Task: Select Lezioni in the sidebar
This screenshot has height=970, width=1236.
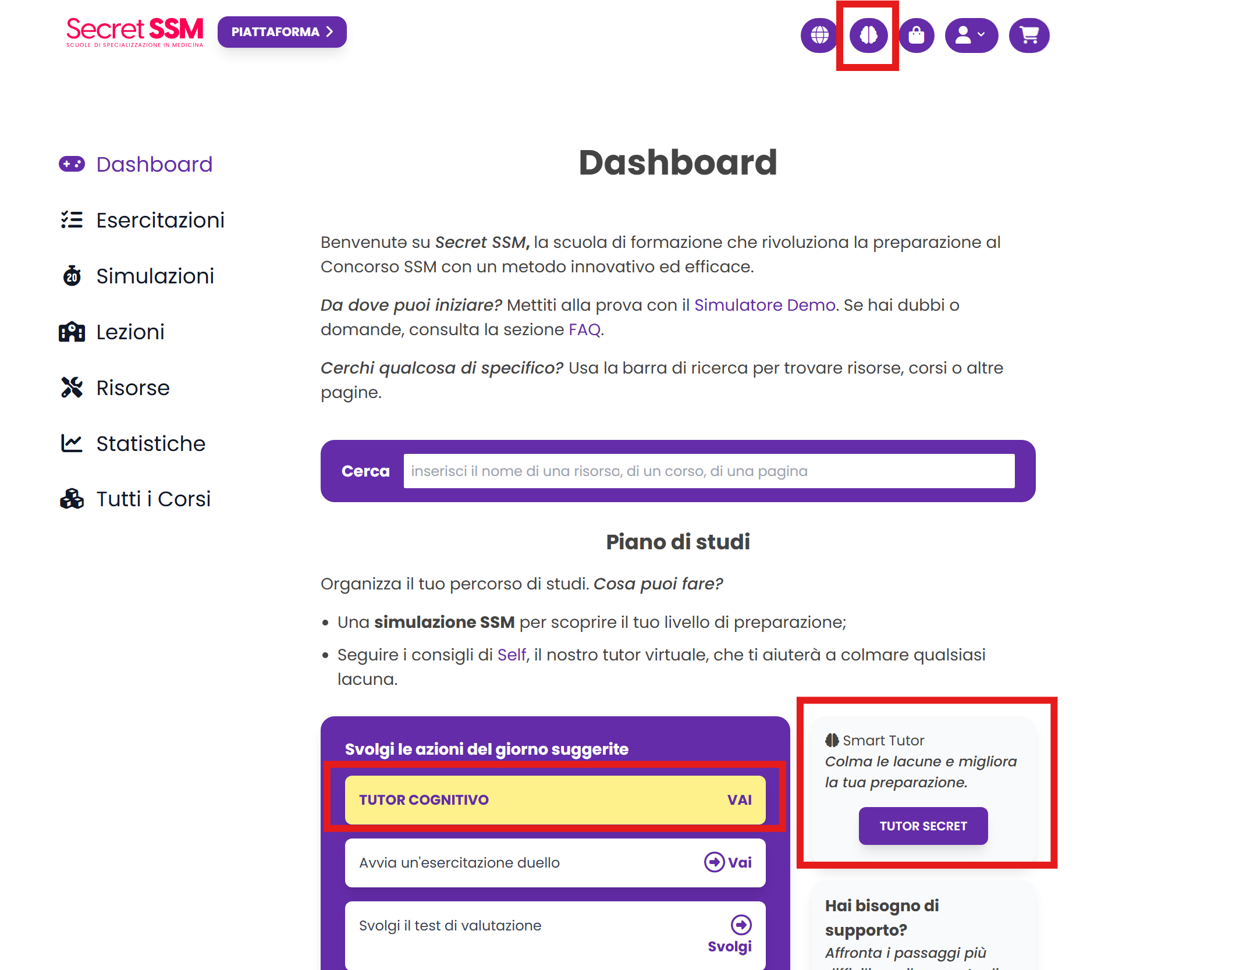Action: tap(130, 332)
